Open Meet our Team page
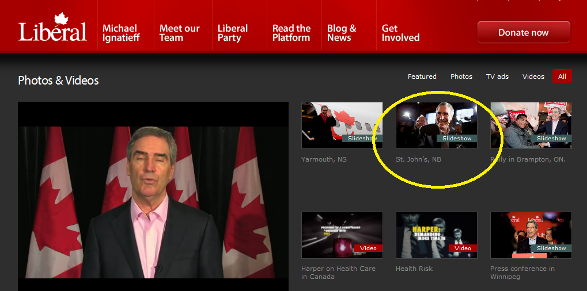The width and height of the screenshot is (587, 291). pos(180,33)
